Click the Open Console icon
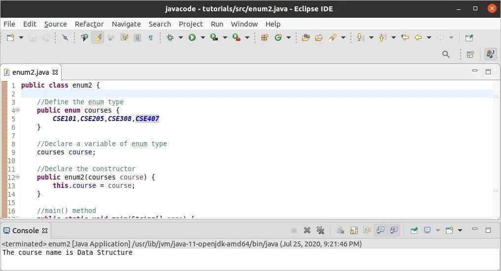This screenshot has height=271, width=501. point(449,230)
